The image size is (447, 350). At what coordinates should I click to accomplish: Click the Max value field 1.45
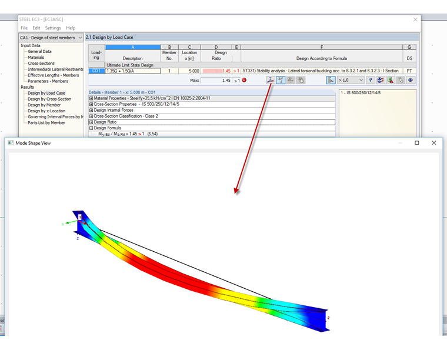tap(216, 81)
